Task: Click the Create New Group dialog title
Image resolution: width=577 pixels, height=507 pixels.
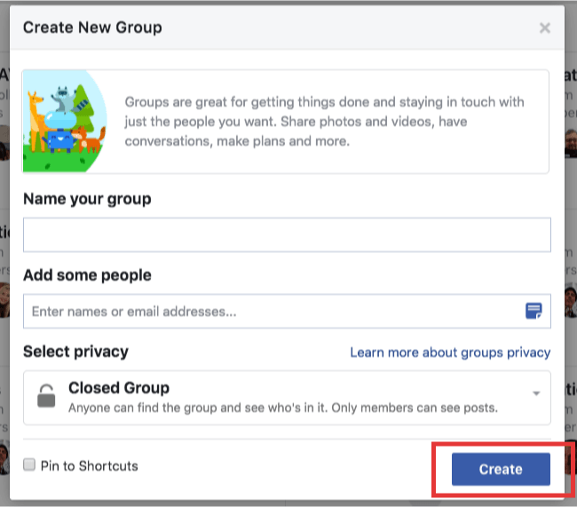Action: click(x=92, y=28)
